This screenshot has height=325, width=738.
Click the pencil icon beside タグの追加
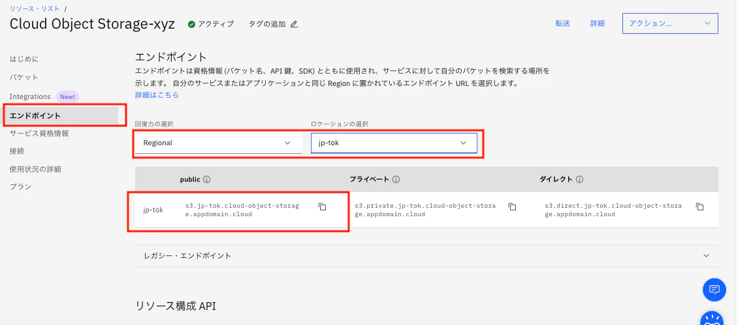(294, 24)
